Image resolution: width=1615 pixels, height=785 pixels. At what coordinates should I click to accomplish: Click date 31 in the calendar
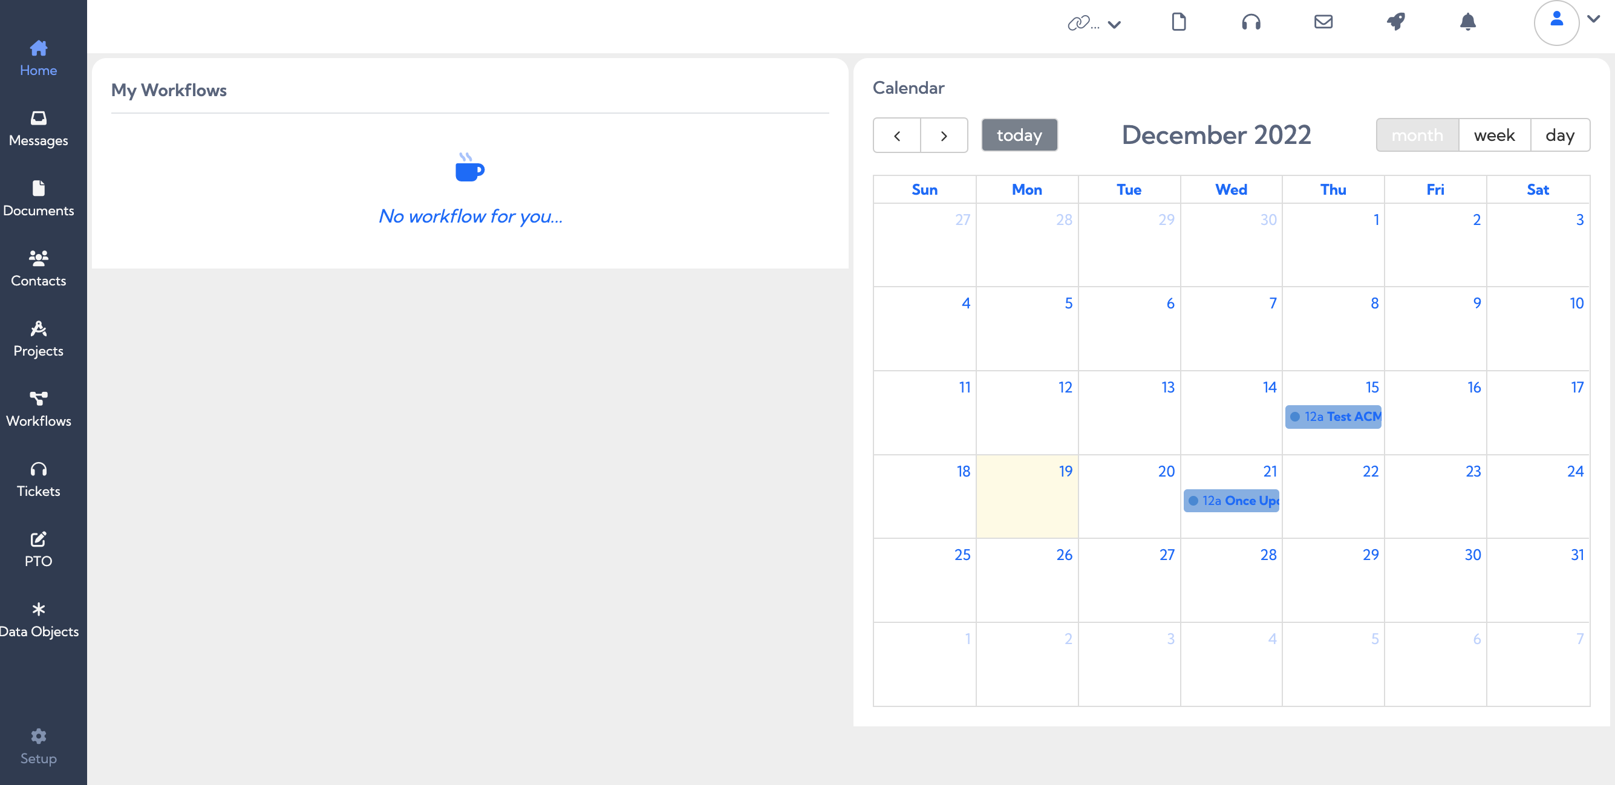tap(1577, 555)
